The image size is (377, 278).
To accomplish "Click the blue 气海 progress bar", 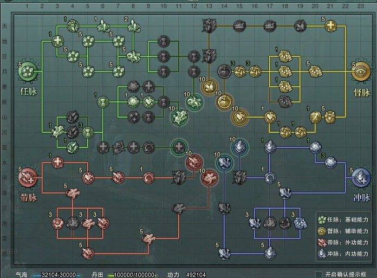I will [53, 275].
